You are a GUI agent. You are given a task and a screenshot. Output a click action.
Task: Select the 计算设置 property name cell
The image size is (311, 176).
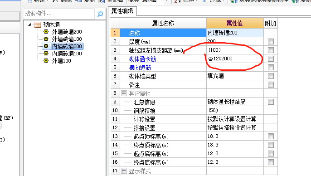click(x=163, y=119)
